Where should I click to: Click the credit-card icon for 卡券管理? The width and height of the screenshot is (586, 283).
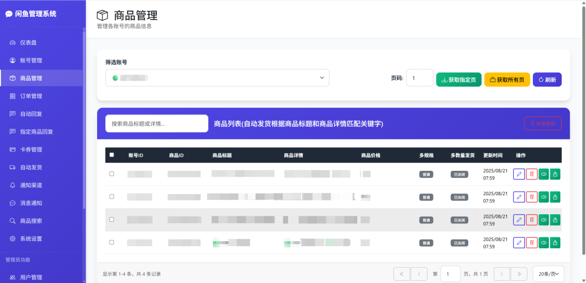coord(12,150)
